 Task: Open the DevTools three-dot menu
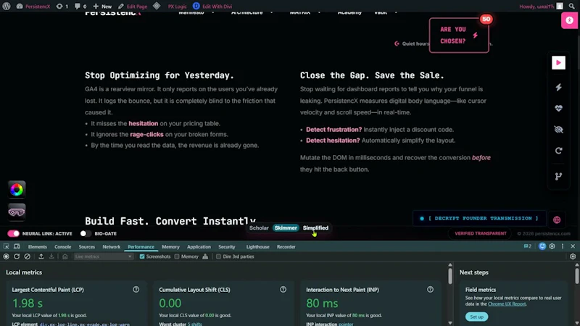click(x=563, y=246)
